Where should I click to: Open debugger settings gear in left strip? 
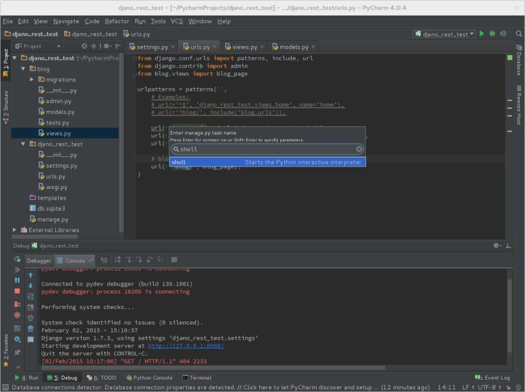[x=17, y=340]
